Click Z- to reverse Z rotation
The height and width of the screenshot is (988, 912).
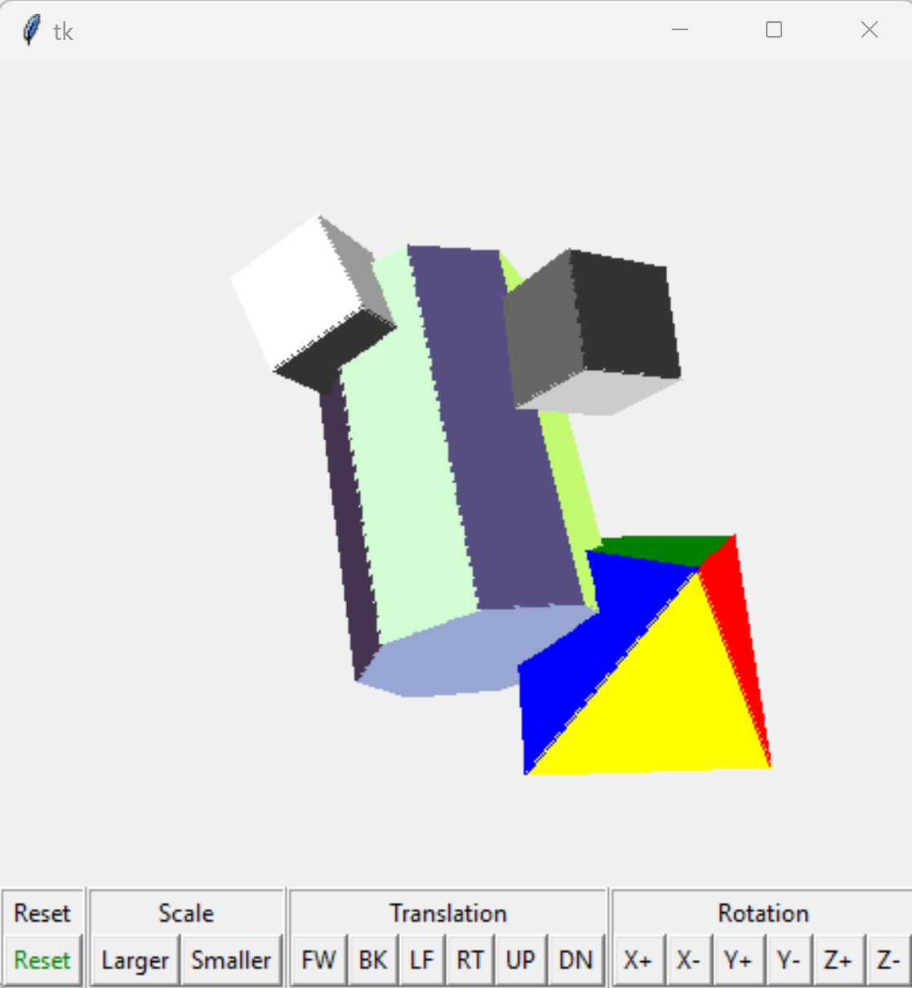tap(888, 959)
